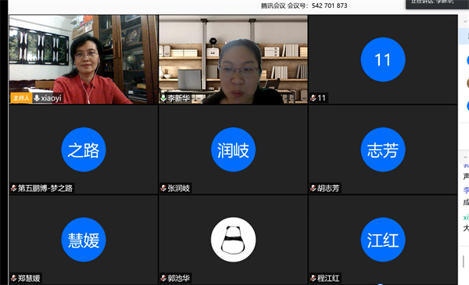The image size is (469, 285).
Task: Click the muted mic icon for 第五鹏博-梦之路
Action: pos(13,188)
